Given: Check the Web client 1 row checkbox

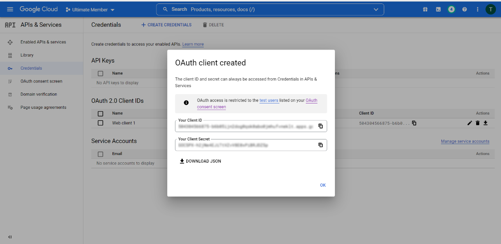Looking at the screenshot, I should 101,123.
